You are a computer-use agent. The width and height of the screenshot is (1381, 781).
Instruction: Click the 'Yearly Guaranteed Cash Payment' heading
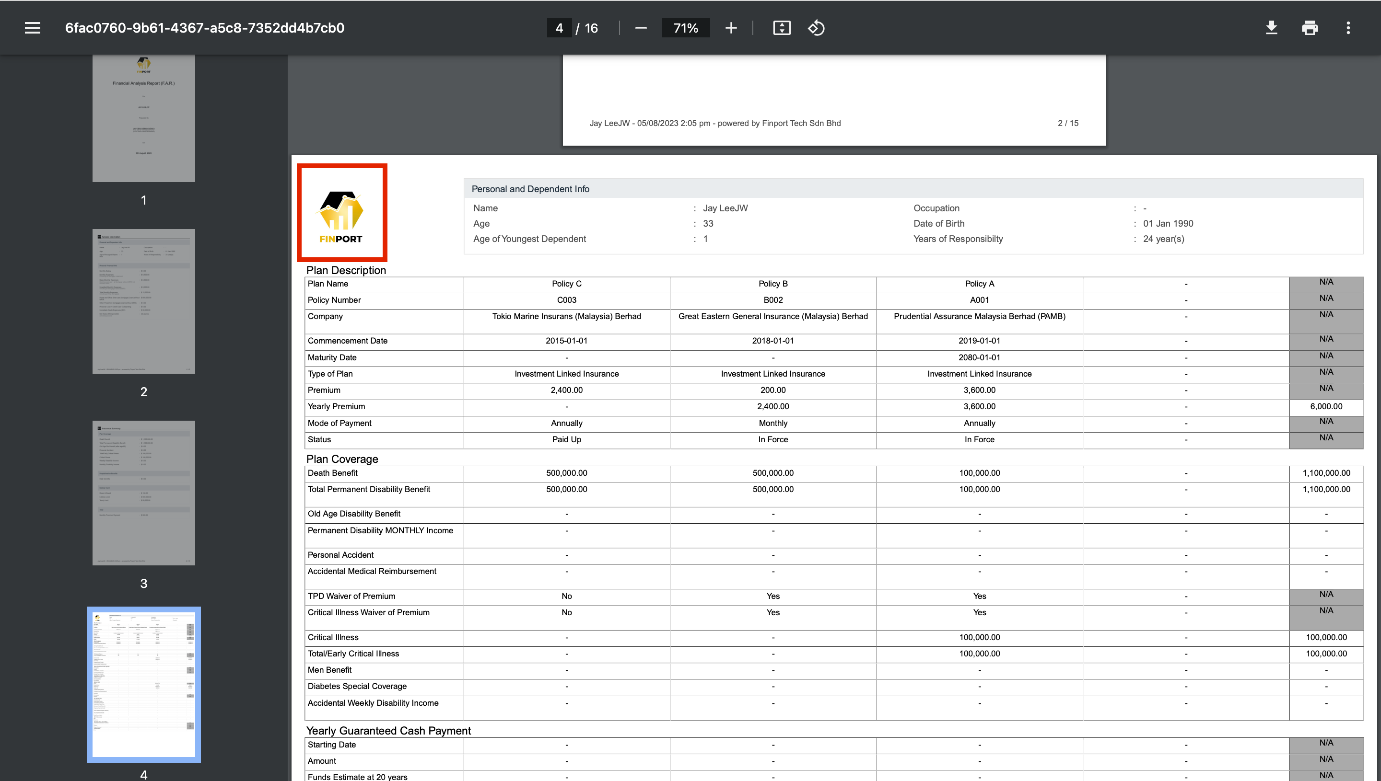pyautogui.click(x=388, y=731)
